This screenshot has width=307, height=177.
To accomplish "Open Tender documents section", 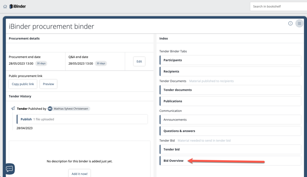I will pyautogui.click(x=230, y=90).
